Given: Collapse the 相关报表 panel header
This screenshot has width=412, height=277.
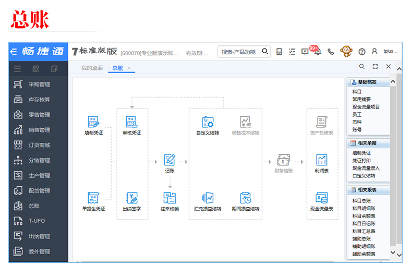Looking at the screenshot, I should pos(368,190).
